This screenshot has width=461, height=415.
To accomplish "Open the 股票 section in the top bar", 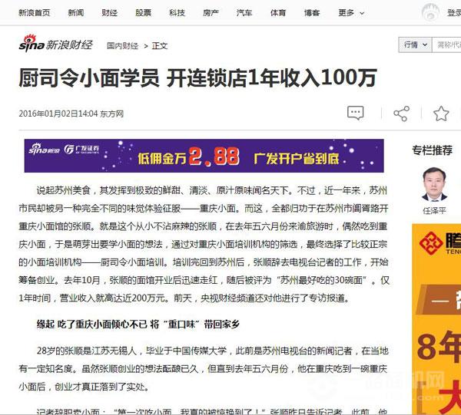I will coord(143,13).
